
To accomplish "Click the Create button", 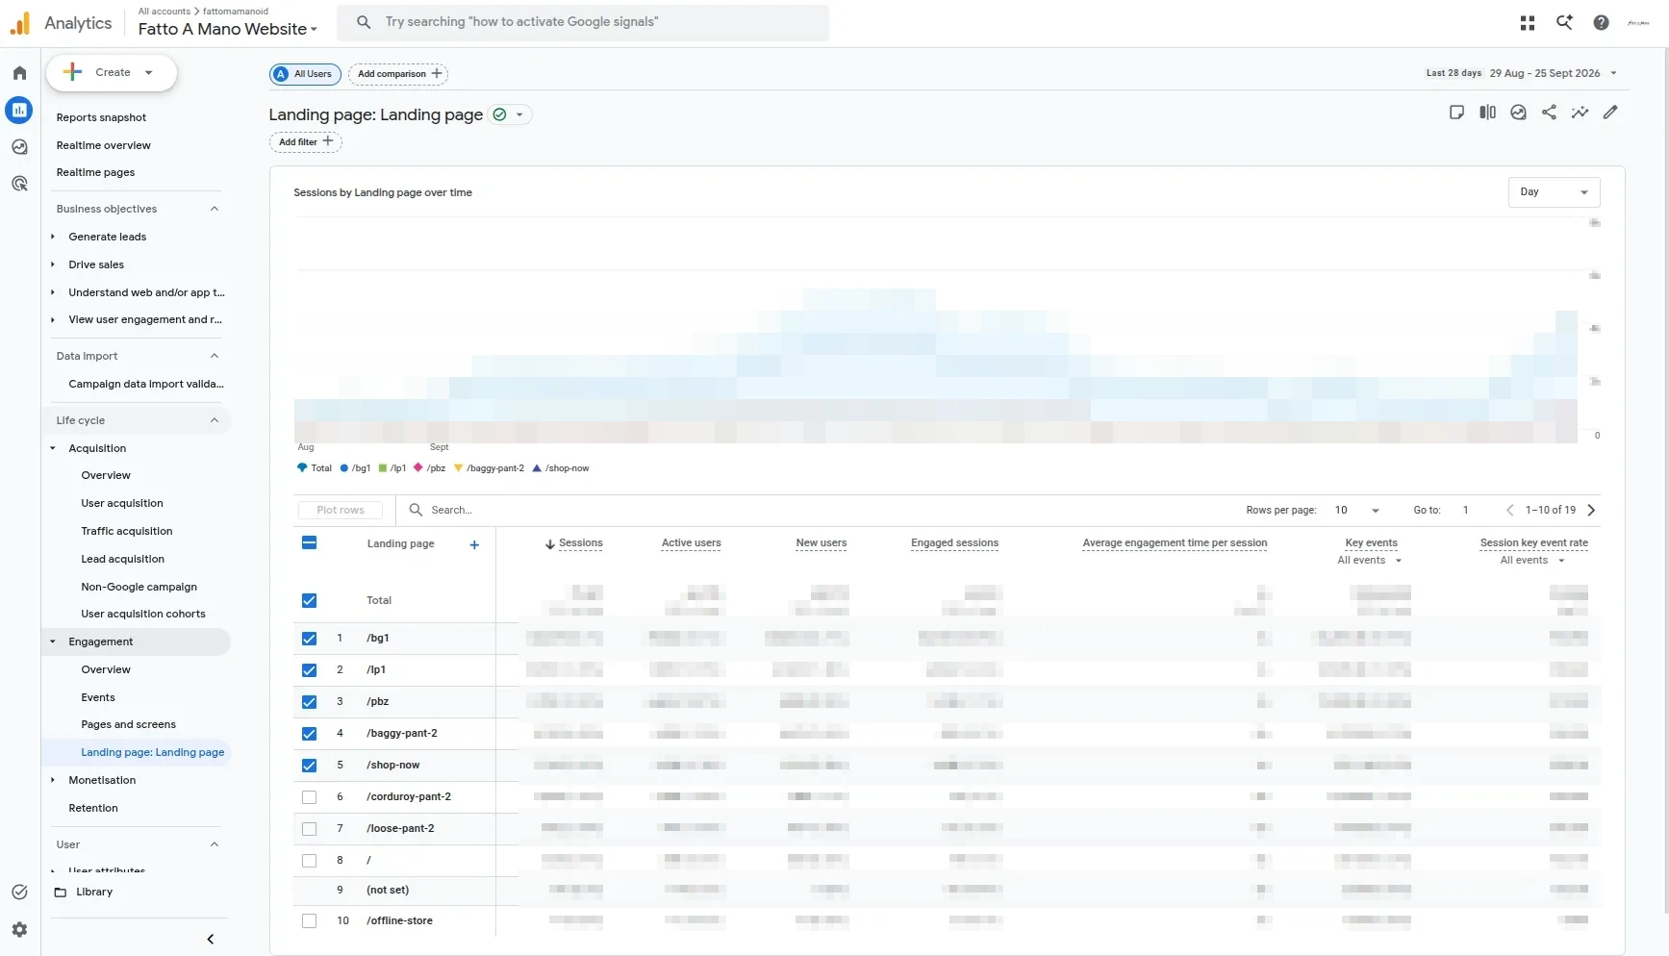I will pos(112,73).
